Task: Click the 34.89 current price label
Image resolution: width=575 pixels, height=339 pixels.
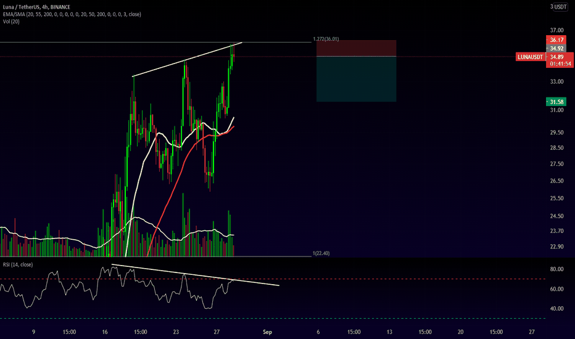Action: (556, 57)
